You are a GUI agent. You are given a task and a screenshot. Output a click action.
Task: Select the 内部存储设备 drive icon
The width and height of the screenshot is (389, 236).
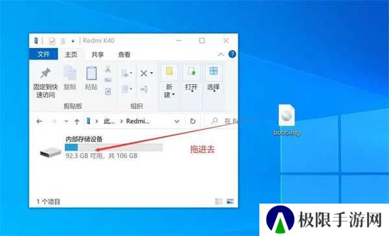[x=51, y=152]
